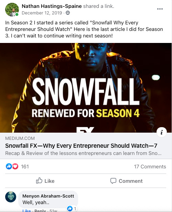Like Menyon's comment

click(x=26, y=211)
